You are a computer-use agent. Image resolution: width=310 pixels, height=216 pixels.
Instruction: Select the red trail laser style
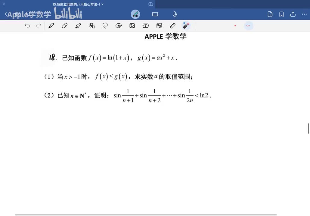pyautogui.click(x=249, y=25)
